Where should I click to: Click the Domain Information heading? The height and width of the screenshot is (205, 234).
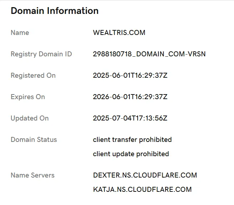55,11
